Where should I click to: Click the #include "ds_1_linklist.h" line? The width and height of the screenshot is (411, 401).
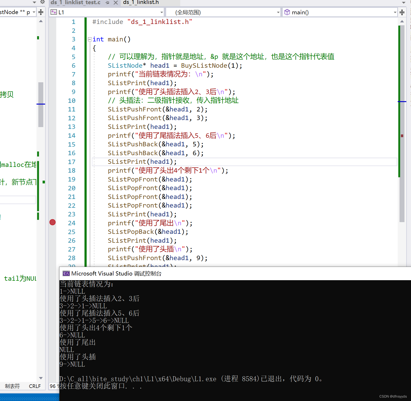tap(142, 22)
